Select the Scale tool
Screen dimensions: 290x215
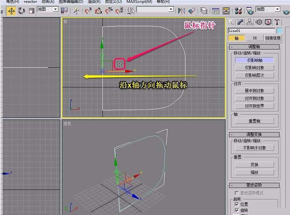coord(32,11)
